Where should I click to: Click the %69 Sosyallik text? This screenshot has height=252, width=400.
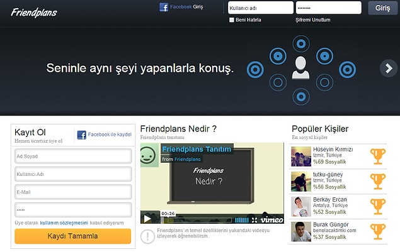(329, 162)
